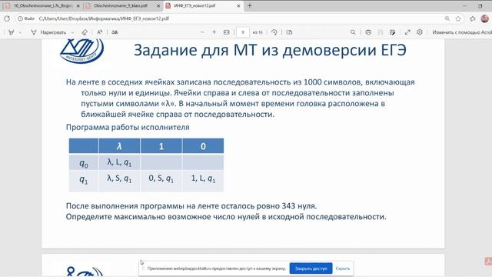
Task: Choose the Нарисовать draw tool
Action: click(x=48, y=32)
